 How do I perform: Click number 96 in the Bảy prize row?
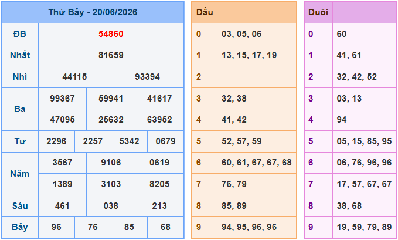tap(56, 227)
